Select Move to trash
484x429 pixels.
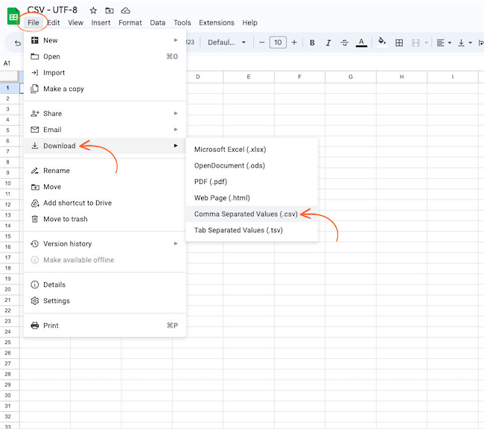coord(105,219)
